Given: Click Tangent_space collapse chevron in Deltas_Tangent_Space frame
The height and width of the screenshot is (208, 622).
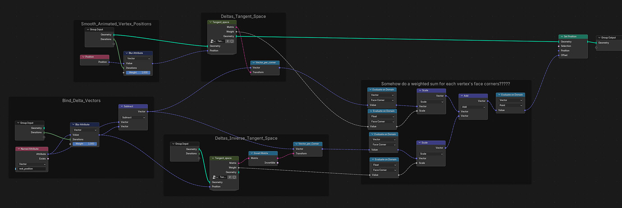Looking at the screenshot, I should coord(210,22).
